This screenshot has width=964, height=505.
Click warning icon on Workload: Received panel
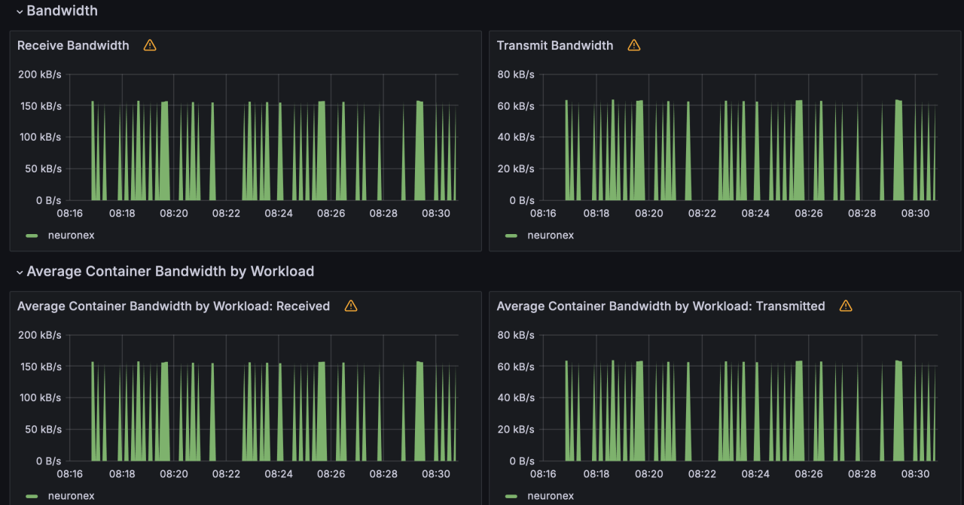pyautogui.click(x=351, y=306)
